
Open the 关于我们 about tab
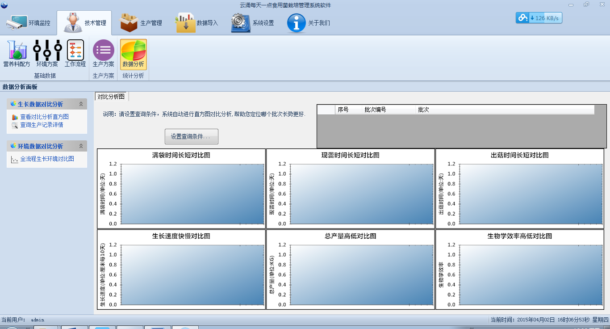[308, 23]
